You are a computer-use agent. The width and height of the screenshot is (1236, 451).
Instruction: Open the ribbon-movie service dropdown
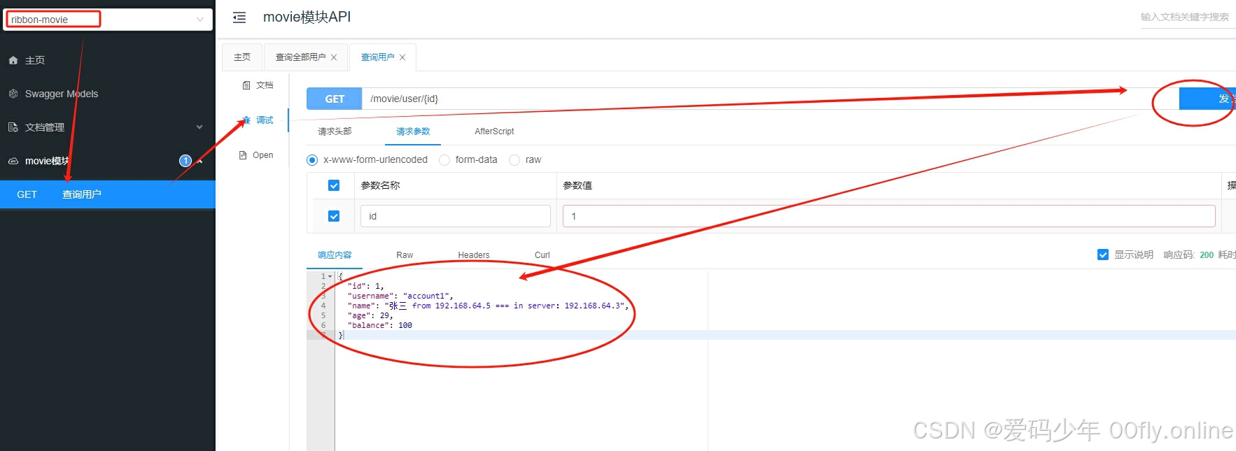click(x=199, y=20)
